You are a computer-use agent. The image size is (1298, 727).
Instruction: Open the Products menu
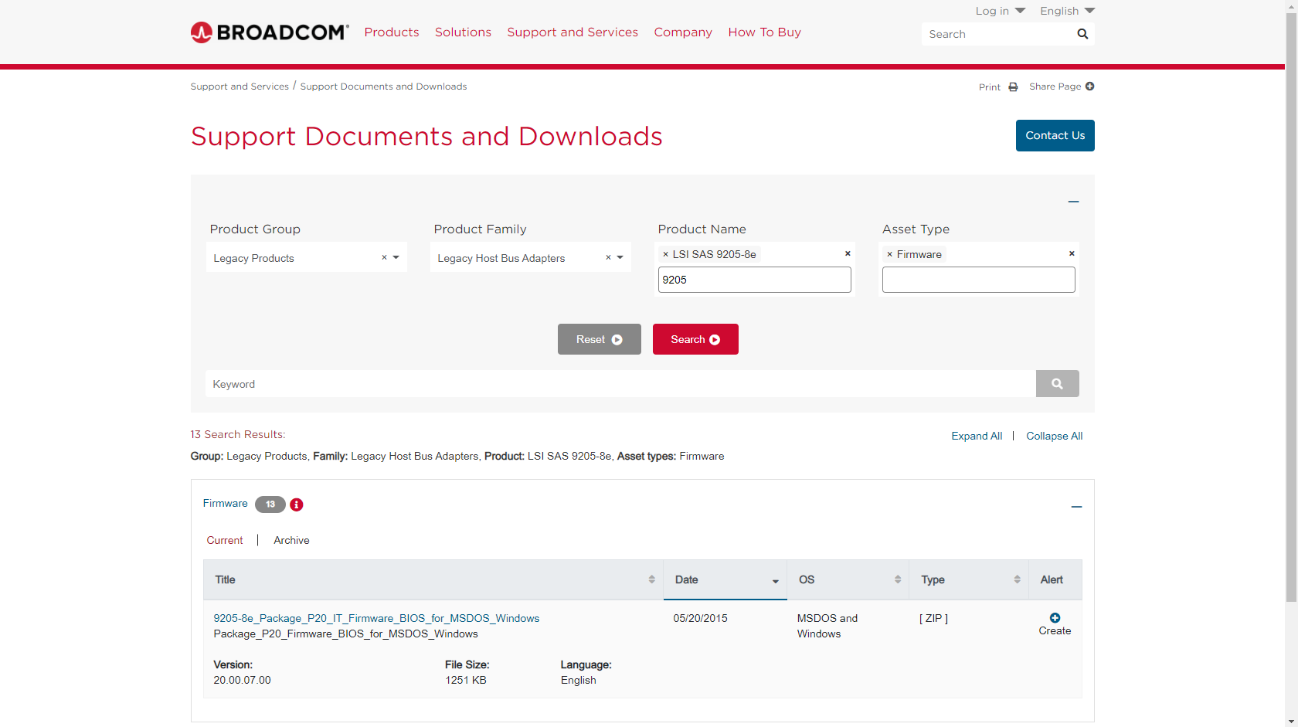[392, 32]
